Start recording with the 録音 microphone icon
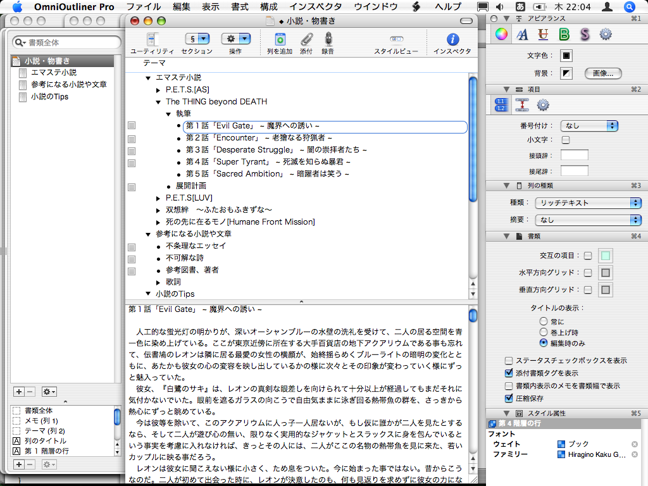Viewport: 648px width, 486px height. [x=328, y=39]
